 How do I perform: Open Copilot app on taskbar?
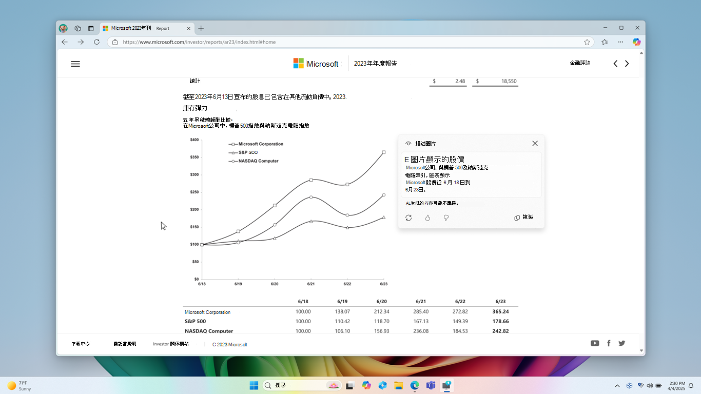(366, 385)
